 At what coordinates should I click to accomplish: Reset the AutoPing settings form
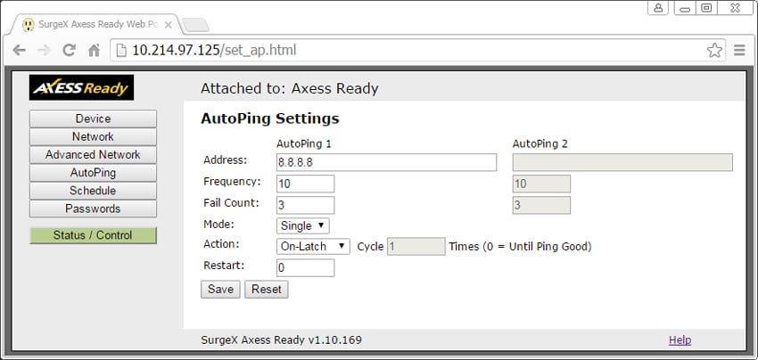(x=267, y=289)
